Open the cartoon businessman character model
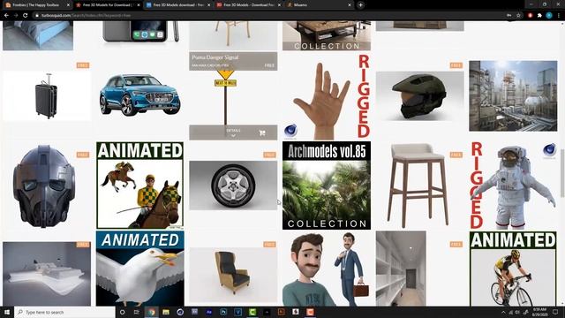The width and height of the screenshot is (565, 318). tap(327, 269)
